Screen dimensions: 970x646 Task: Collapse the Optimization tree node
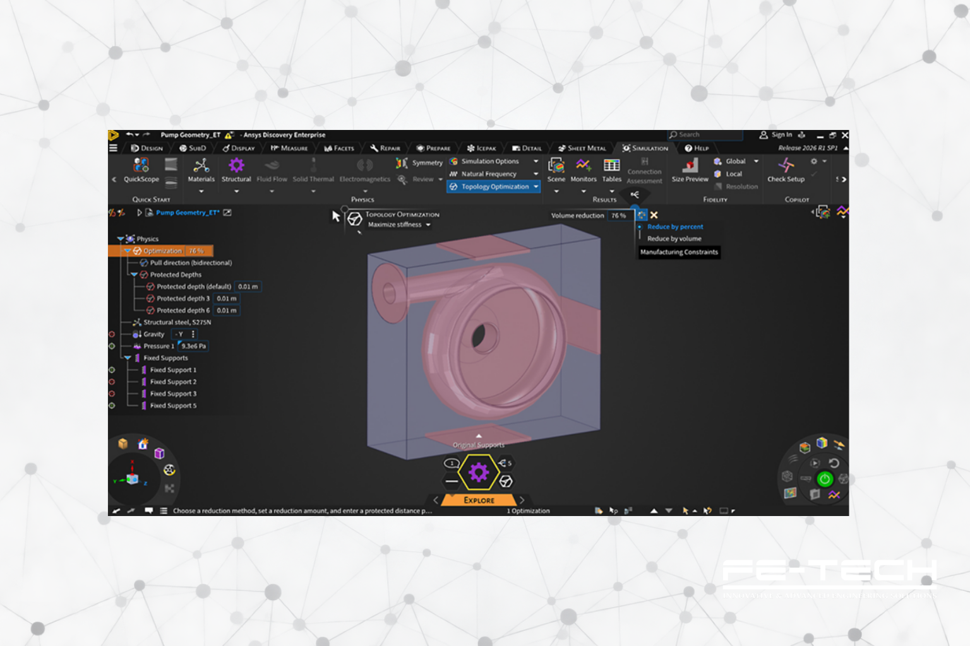pos(127,251)
